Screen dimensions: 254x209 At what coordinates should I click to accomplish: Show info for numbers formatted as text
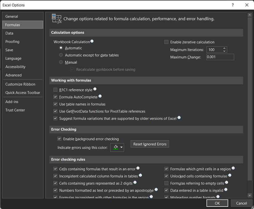[x=156, y=190]
